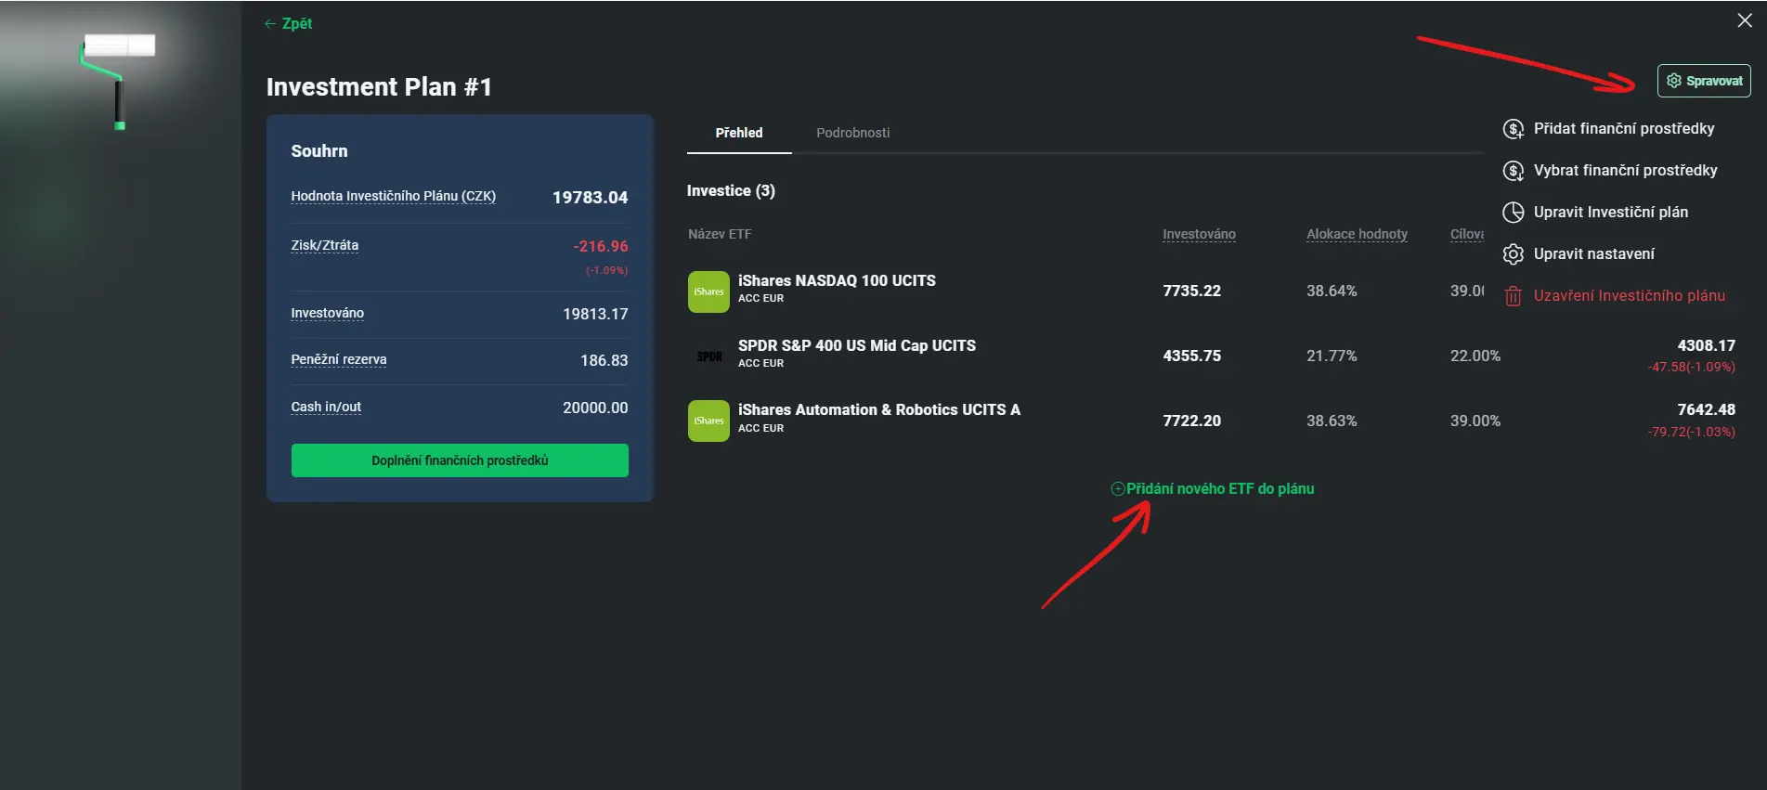Click the Alokace hodnoty column header
The height and width of the screenshot is (790, 1767).
tap(1357, 234)
